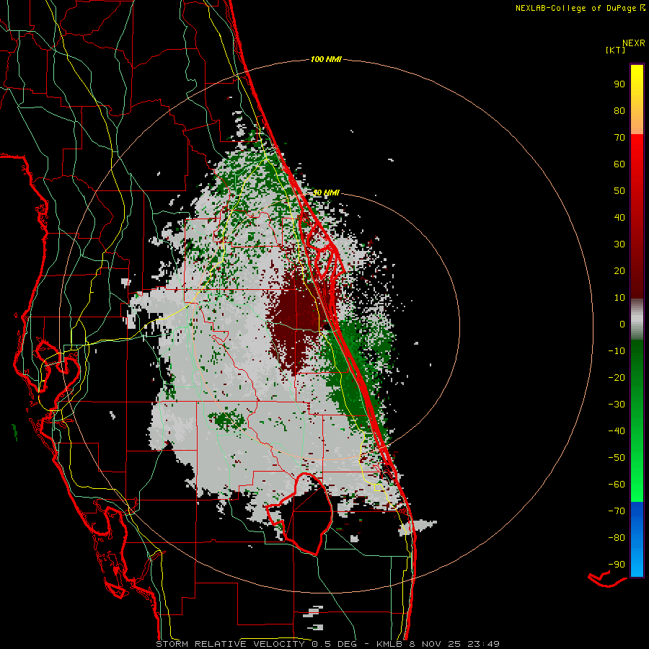Screen dimensions: 649x649
Task: Click the yellow top segment of color bar
Action: point(637,100)
